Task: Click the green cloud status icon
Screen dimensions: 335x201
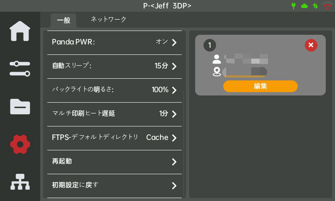Action: click(x=304, y=6)
